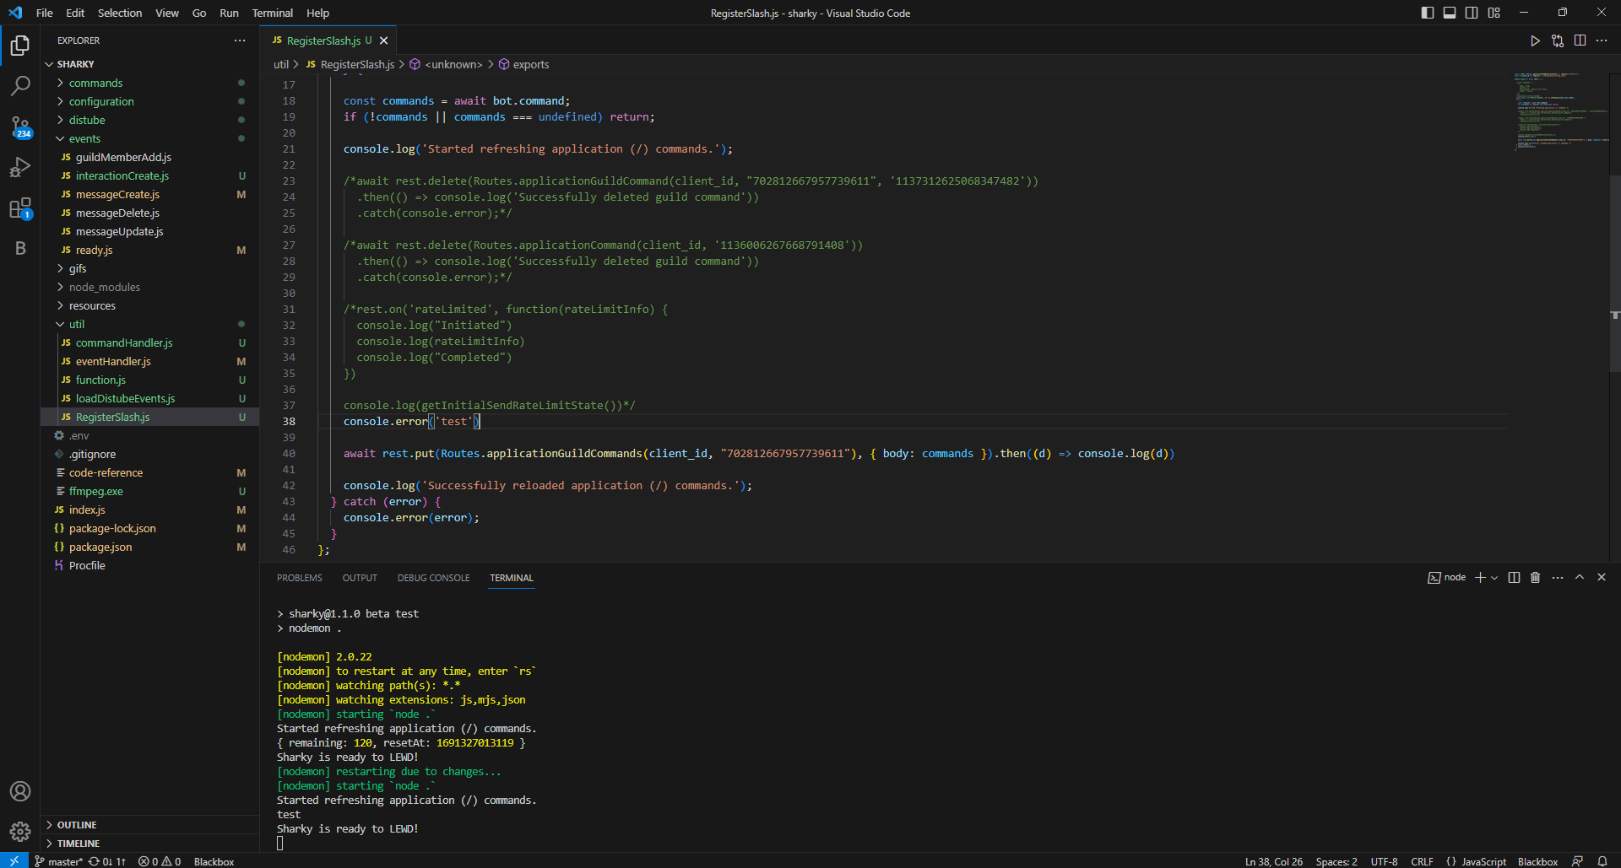This screenshot has width=1621, height=868.
Task: Open the Manage gear icon
Action: [20, 832]
